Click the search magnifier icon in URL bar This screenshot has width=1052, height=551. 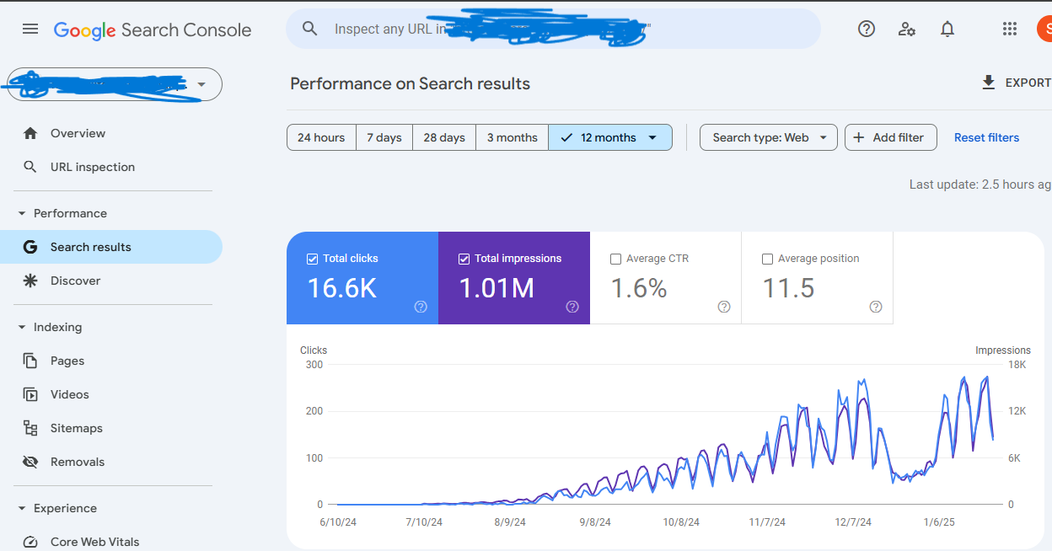point(310,29)
